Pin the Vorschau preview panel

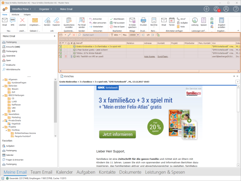[x=234, y=76]
